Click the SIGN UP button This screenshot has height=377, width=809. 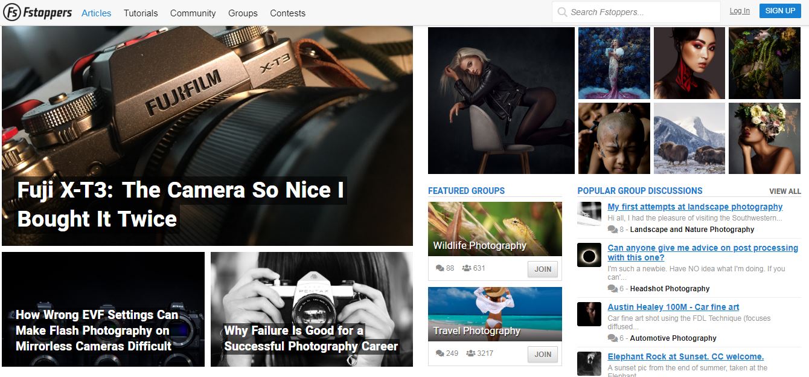coord(780,11)
